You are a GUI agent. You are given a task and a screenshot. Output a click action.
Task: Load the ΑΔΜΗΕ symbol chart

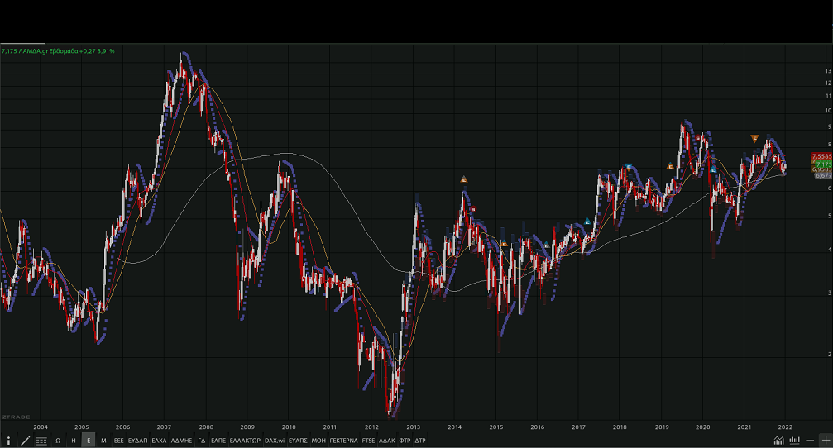[x=181, y=441]
